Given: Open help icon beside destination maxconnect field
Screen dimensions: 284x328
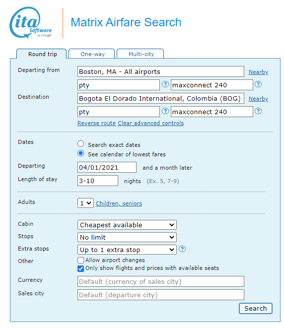Looking at the screenshot, I should (x=258, y=111).
